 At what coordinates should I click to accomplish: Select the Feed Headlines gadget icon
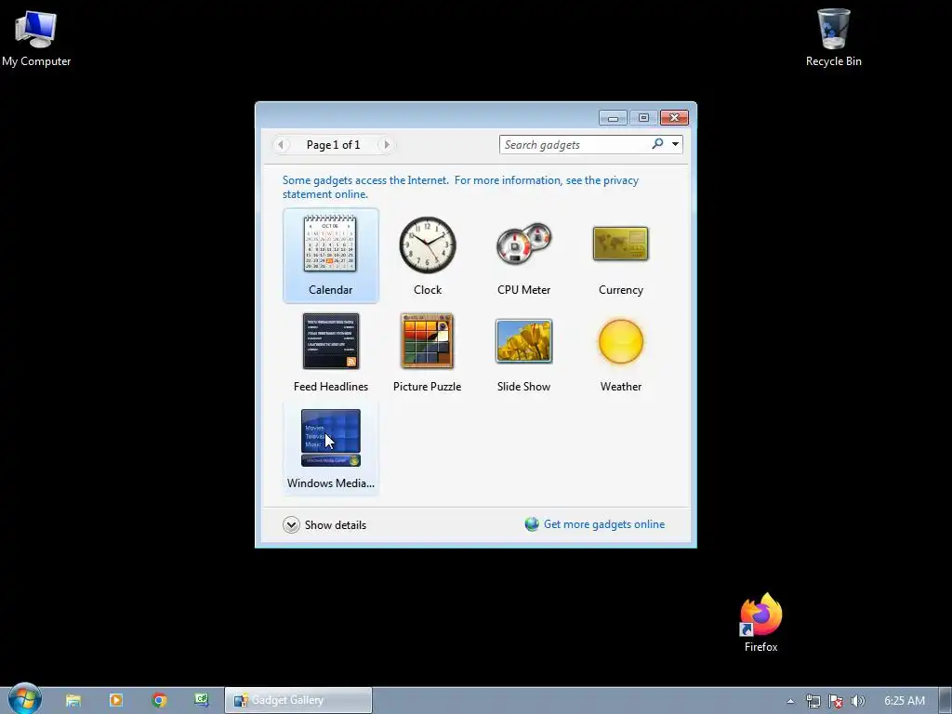(331, 340)
